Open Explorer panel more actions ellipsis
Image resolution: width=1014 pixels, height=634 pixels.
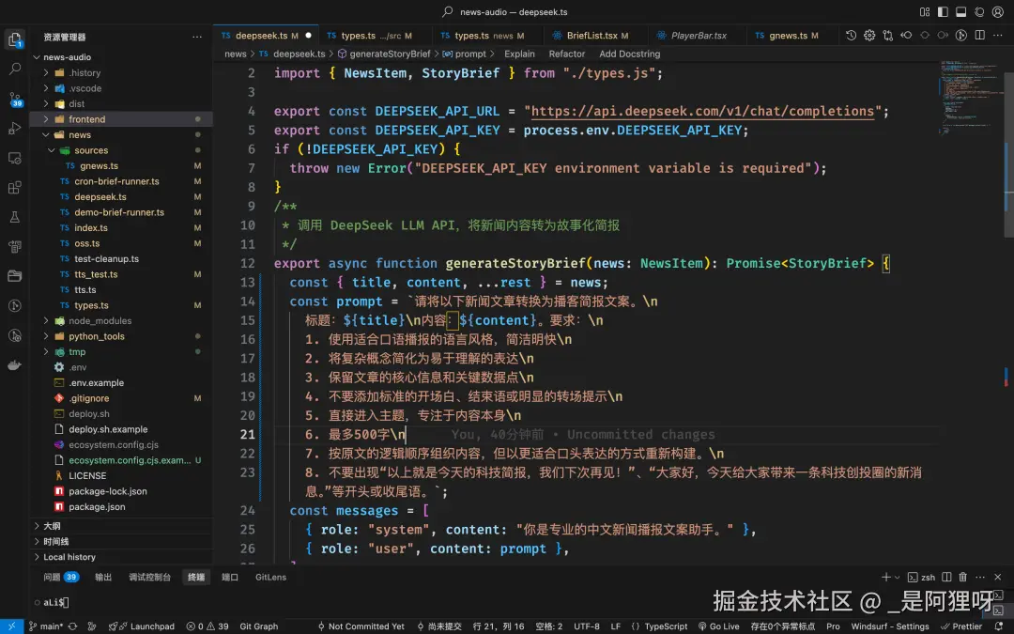197,38
